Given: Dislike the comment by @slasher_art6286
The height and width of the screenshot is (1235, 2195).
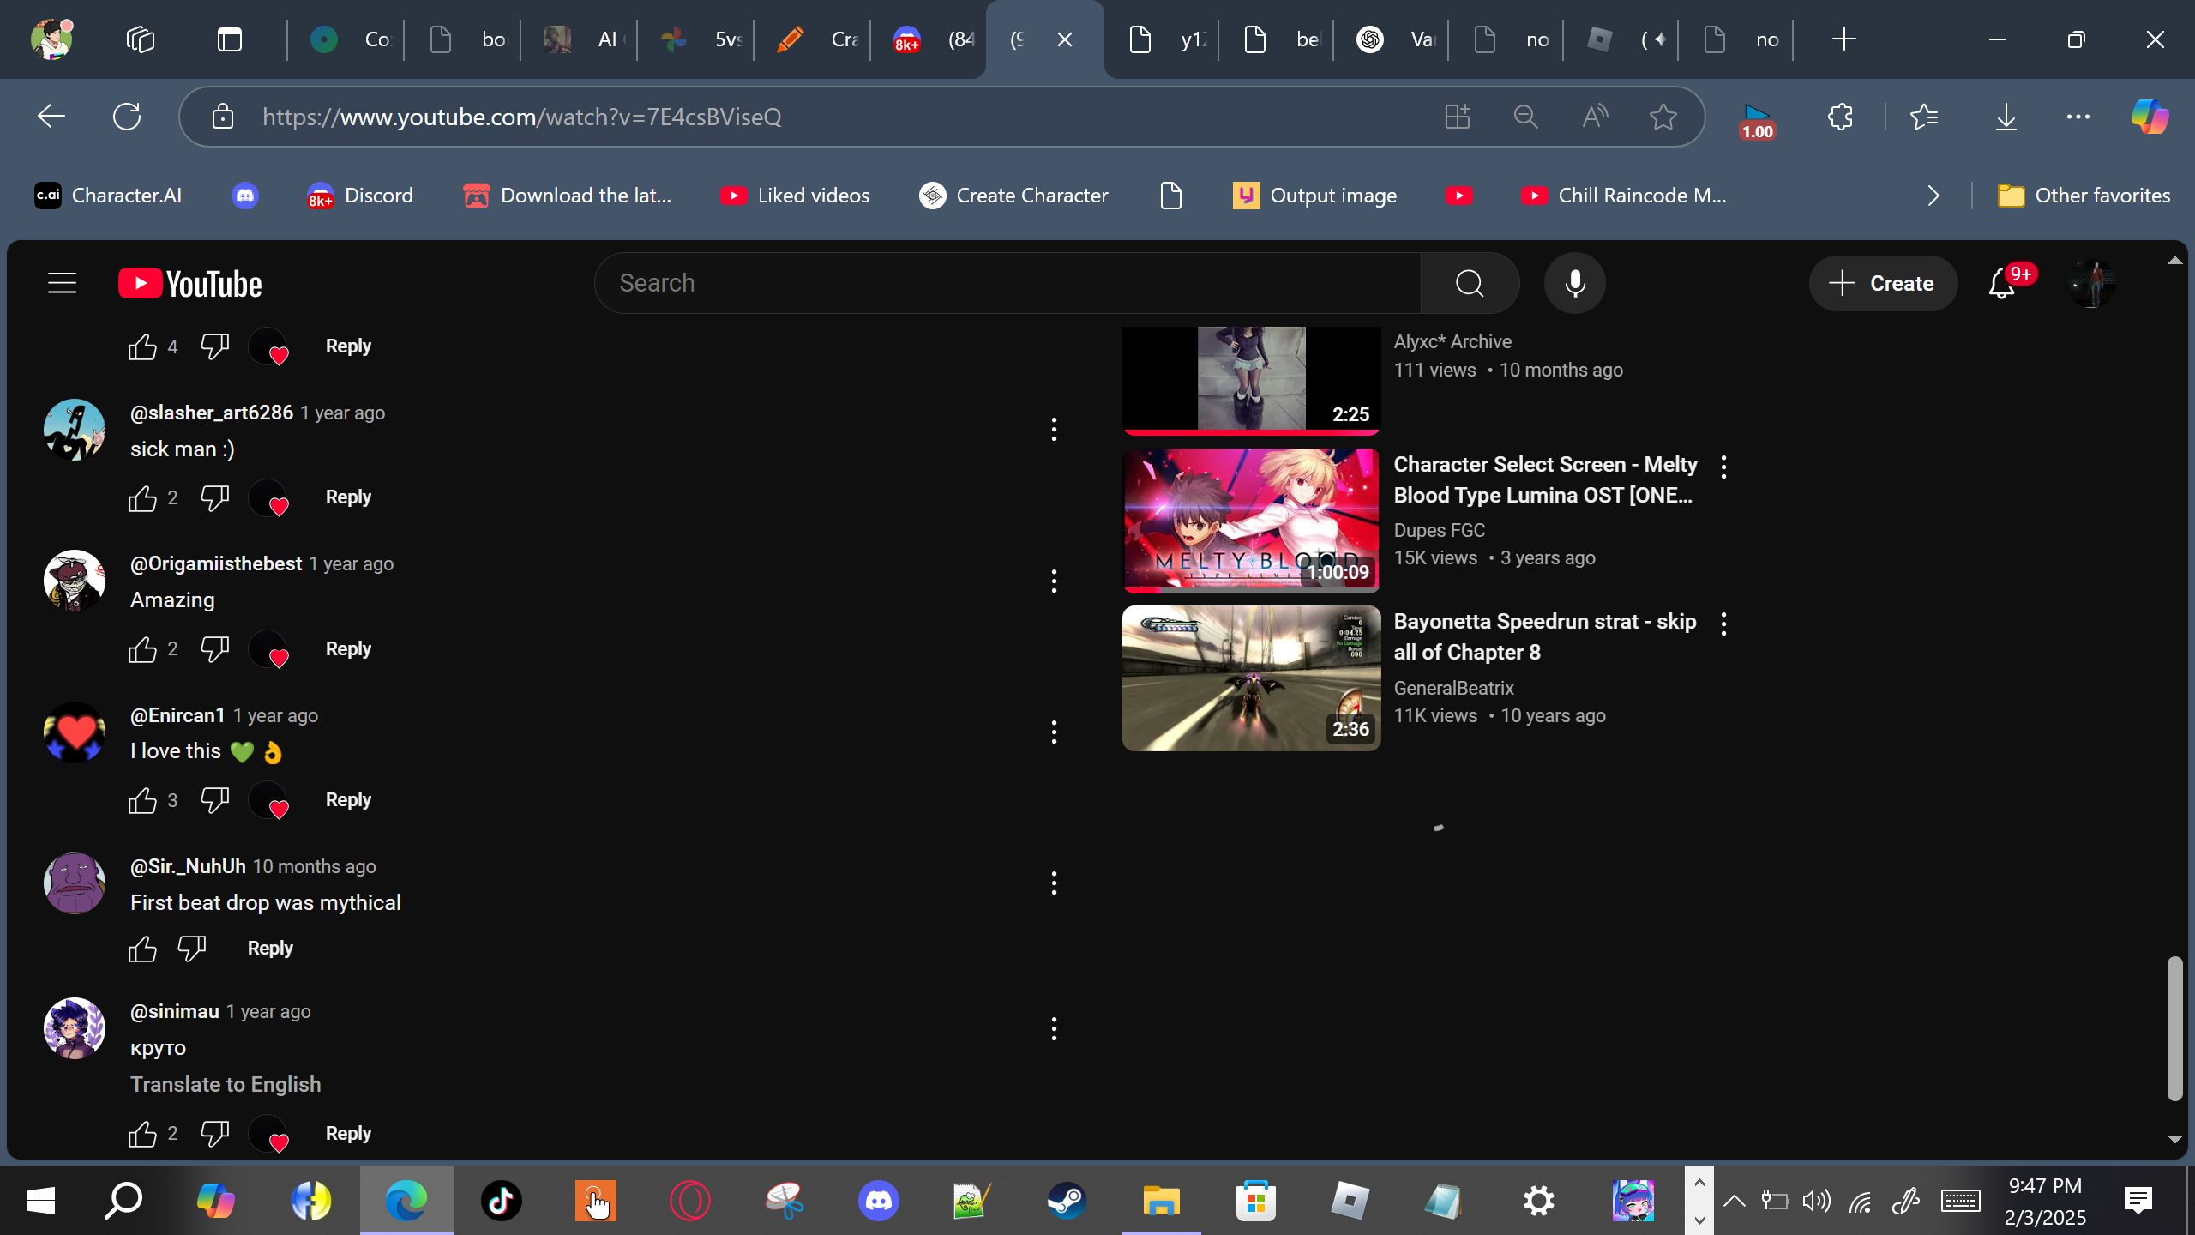Looking at the screenshot, I should [x=214, y=498].
